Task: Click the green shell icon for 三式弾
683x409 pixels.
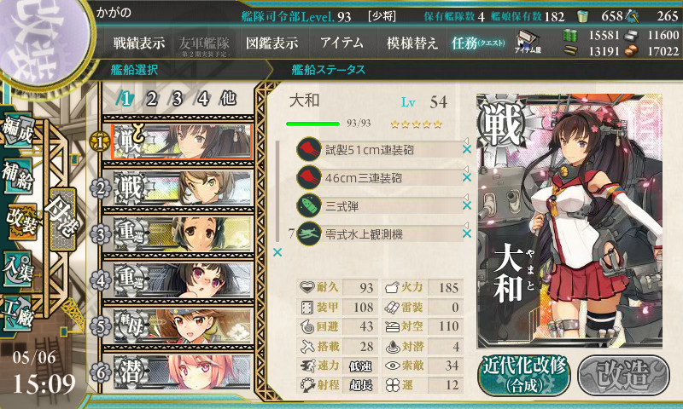Action: pos(309,206)
